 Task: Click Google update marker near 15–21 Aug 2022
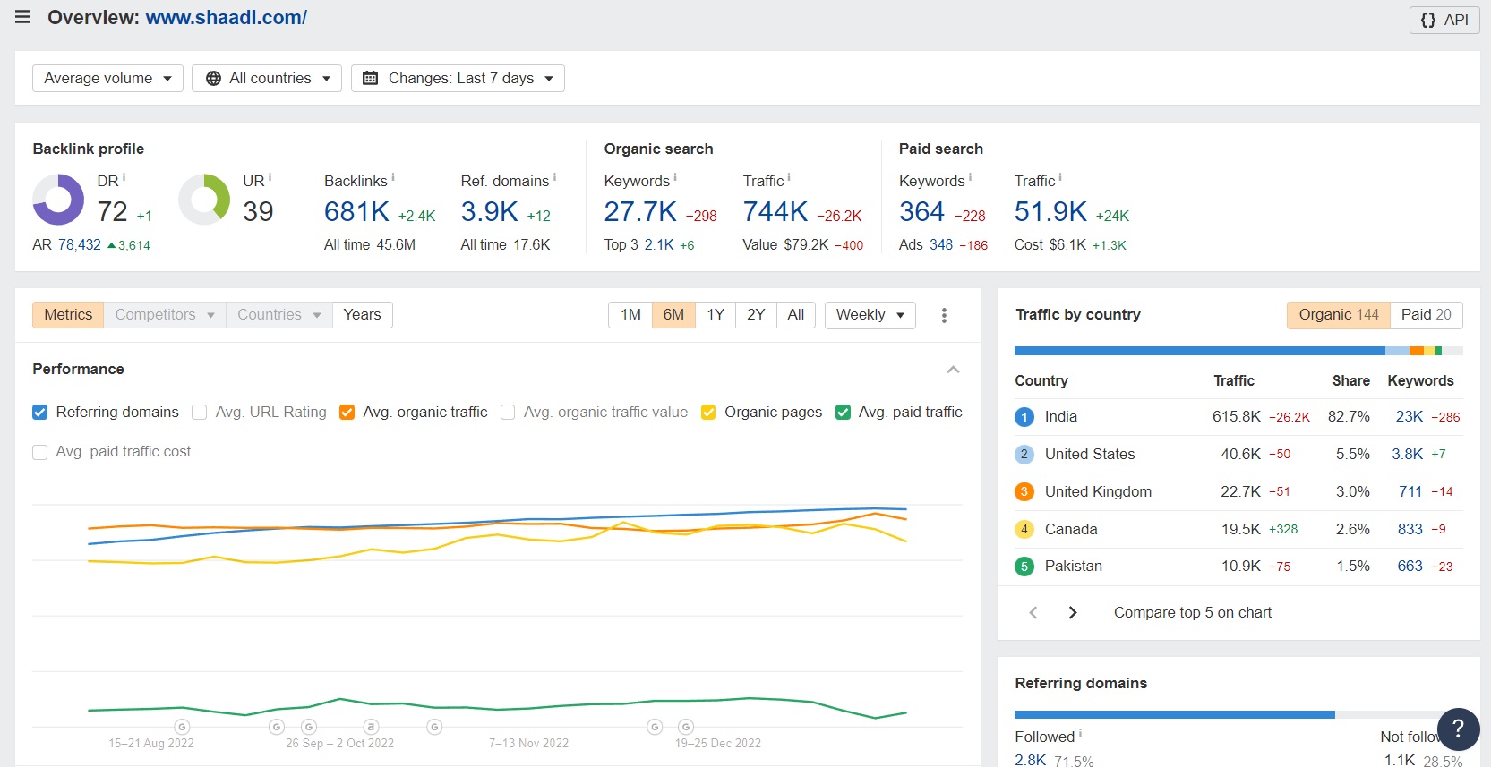coord(182,727)
